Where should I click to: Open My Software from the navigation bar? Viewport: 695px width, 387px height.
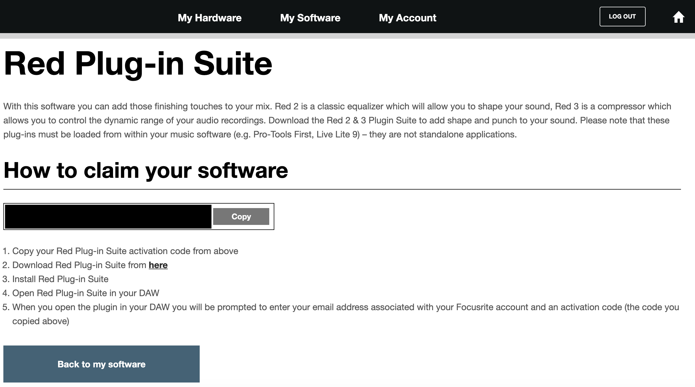[310, 18]
